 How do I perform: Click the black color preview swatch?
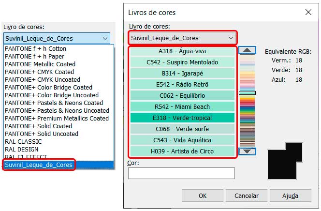(285, 161)
